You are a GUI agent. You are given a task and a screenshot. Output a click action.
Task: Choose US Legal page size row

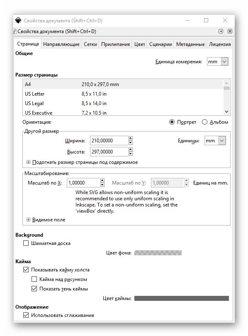point(123,103)
